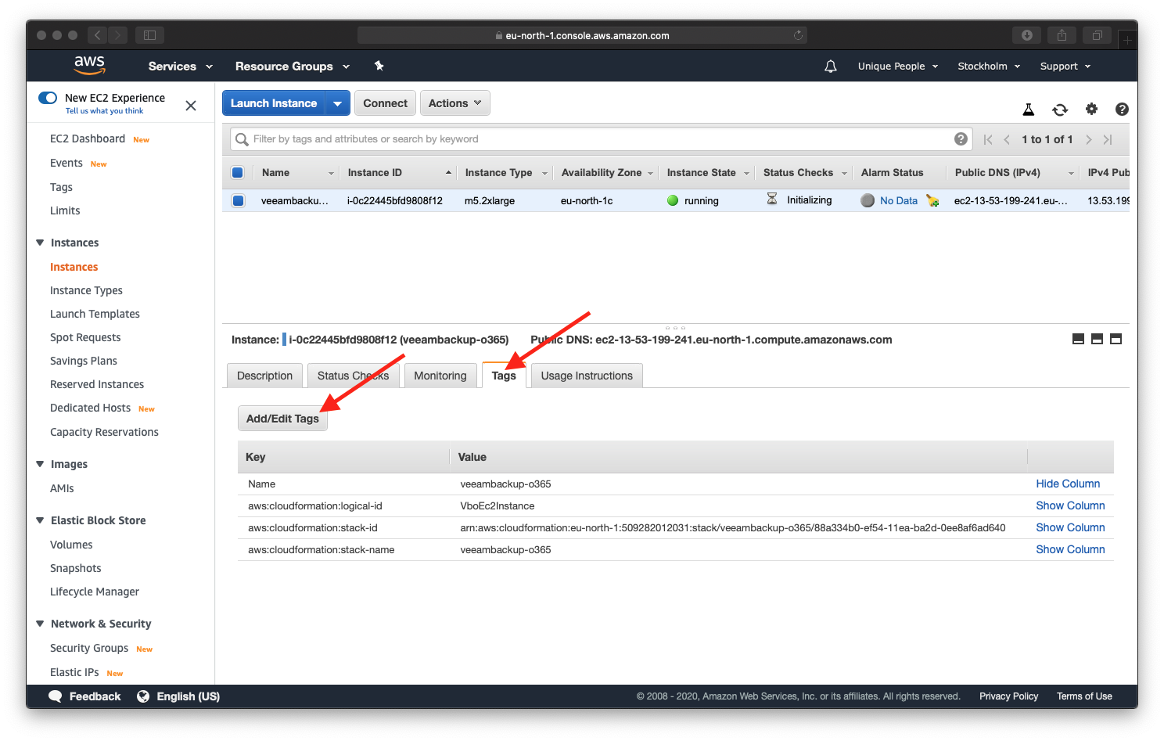
Task: Switch to the Status Checks tab
Action: [x=354, y=376]
